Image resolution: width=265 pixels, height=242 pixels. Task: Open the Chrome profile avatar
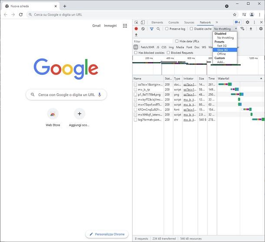click(x=252, y=14)
